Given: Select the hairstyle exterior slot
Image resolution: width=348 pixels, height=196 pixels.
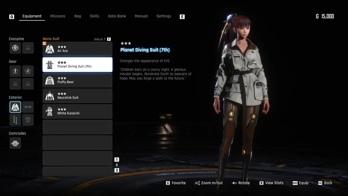Looking at the screenshot, I should (x=28, y=120).
